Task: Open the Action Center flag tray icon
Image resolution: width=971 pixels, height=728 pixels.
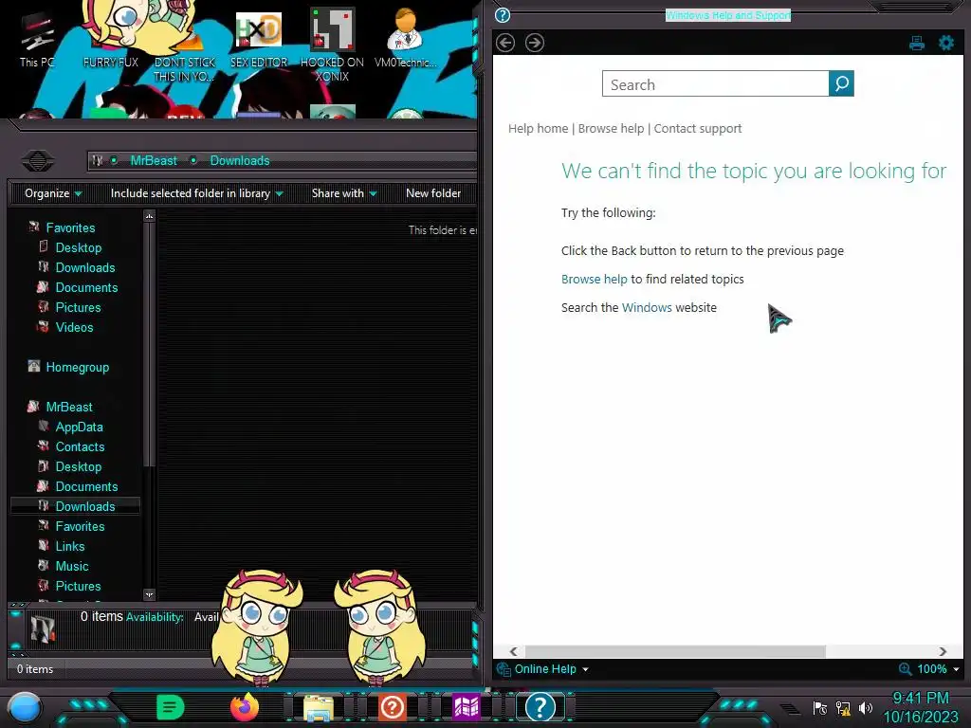Action: pyautogui.click(x=820, y=708)
